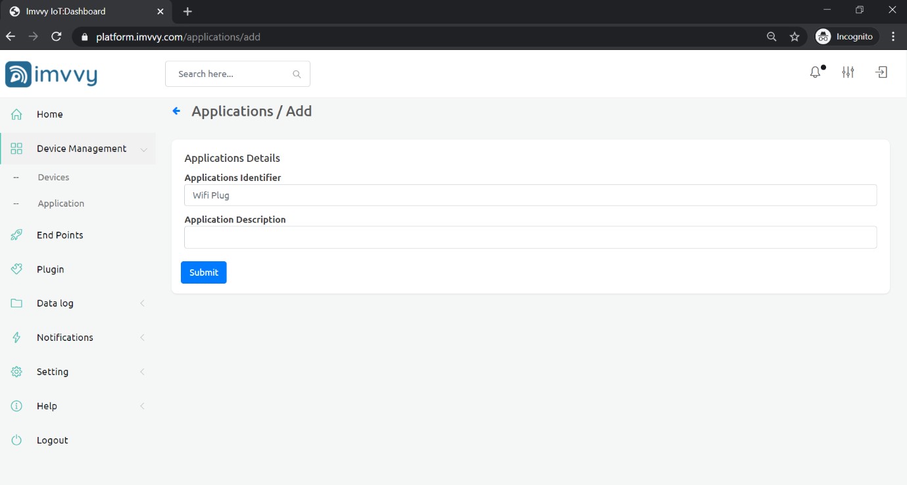Screen dimensions: 907x485
Task: Close the Imvvy IoT:Dashboard tab
Action: point(160,11)
